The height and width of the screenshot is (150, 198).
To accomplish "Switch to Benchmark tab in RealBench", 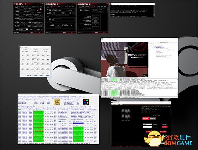I will tap(146, 119).
